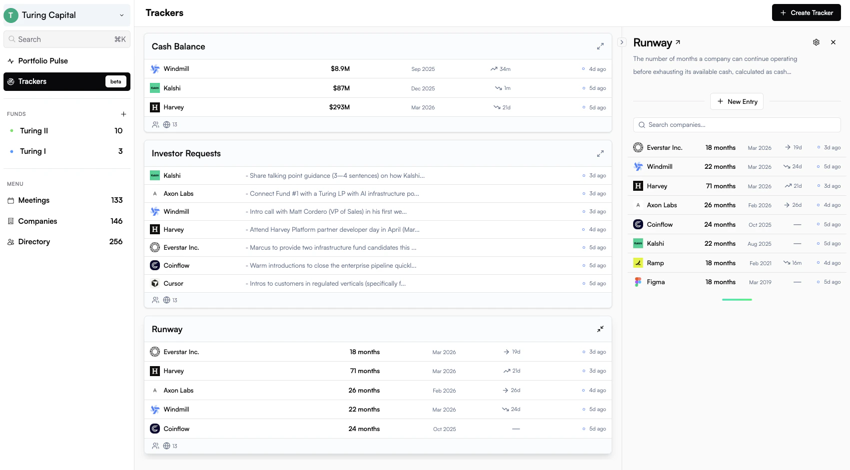
Task: Open Kalshi share talking point request
Action: coord(378,175)
